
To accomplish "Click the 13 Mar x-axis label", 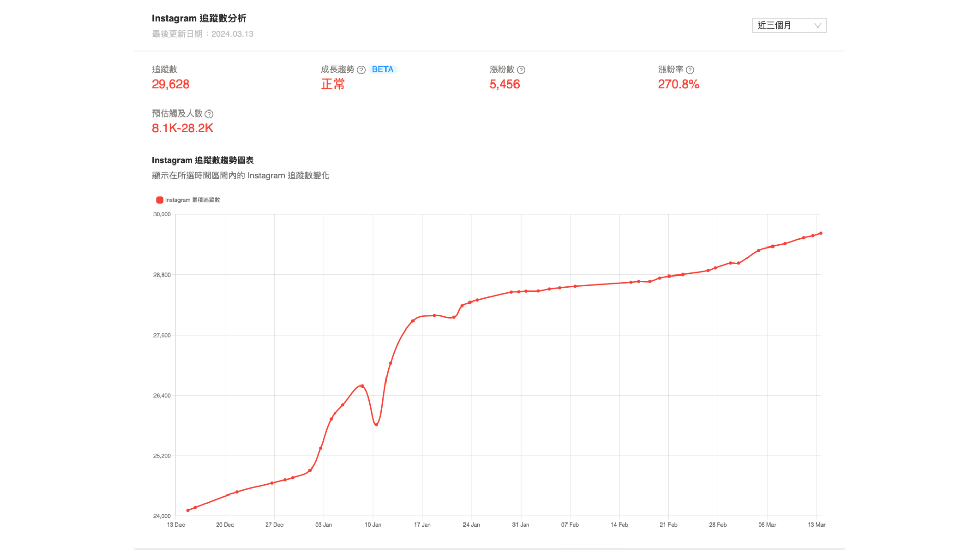I will click(x=816, y=525).
